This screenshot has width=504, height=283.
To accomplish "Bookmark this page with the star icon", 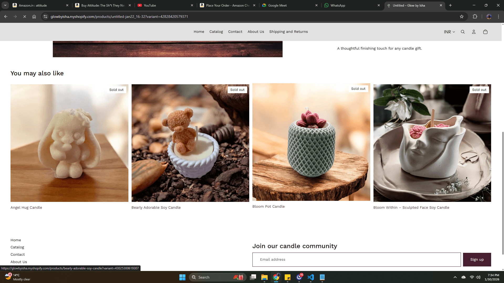I will click(462, 17).
